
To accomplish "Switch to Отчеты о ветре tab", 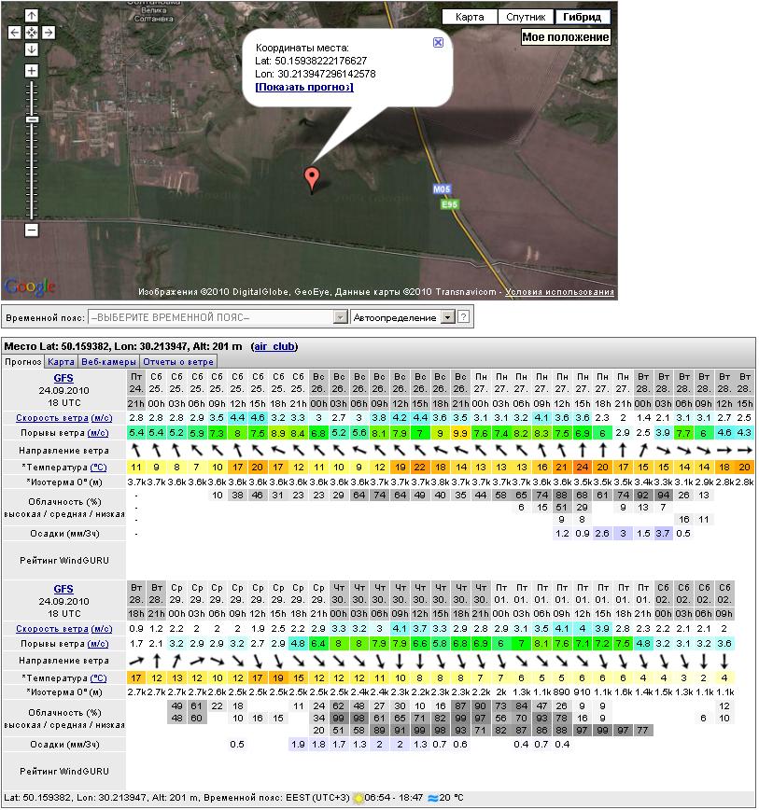I will [x=178, y=361].
